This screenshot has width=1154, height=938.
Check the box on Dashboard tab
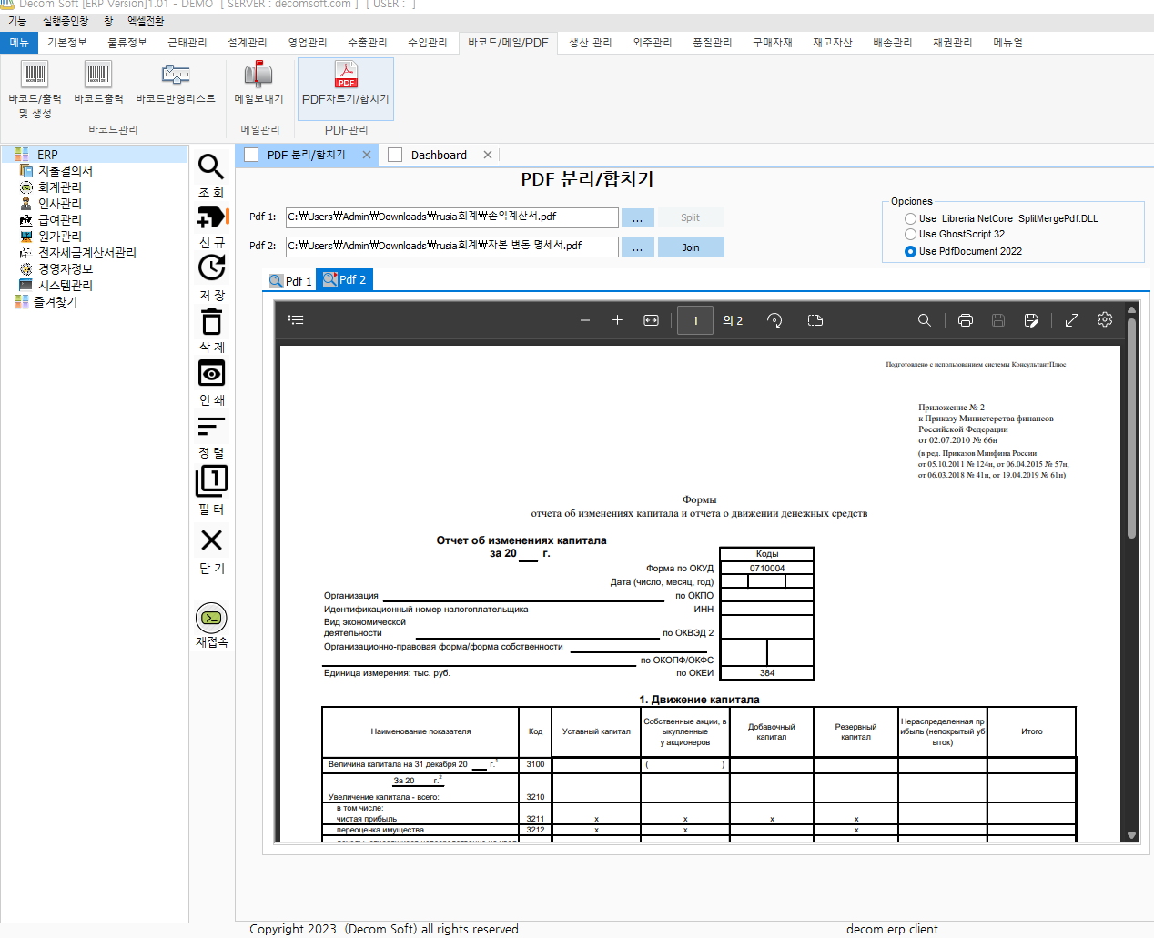tap(395, 156)
